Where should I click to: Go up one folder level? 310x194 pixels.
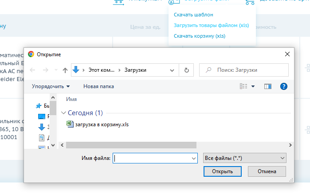pyautogui.click(x=65, y=70)
